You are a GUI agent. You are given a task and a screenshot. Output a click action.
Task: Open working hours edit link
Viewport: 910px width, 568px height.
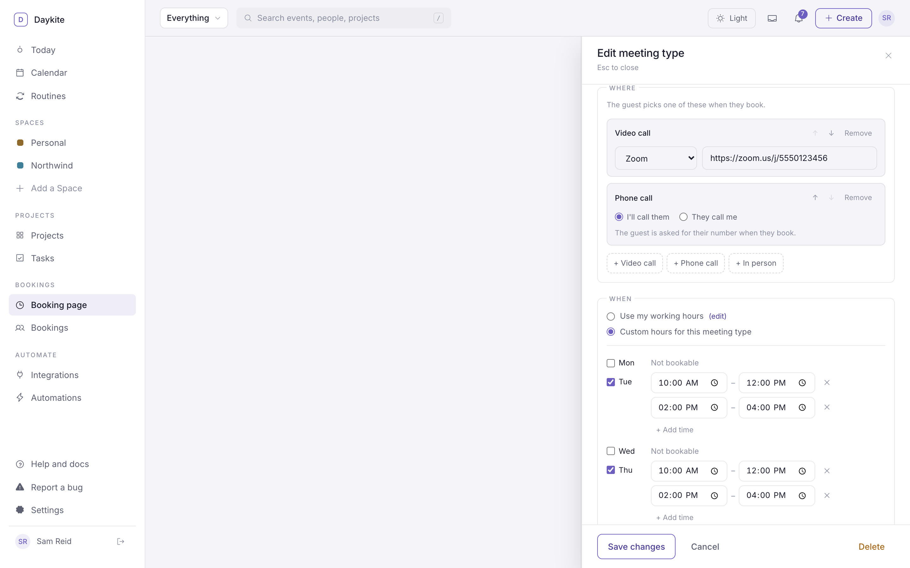coord(718,316)
